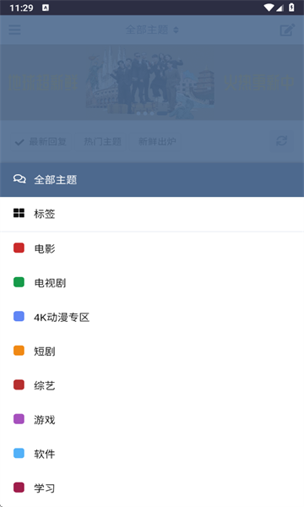304x507 pixels.
Task: Select the checkmarked 最新回复 filter
Action: [41, 142]
